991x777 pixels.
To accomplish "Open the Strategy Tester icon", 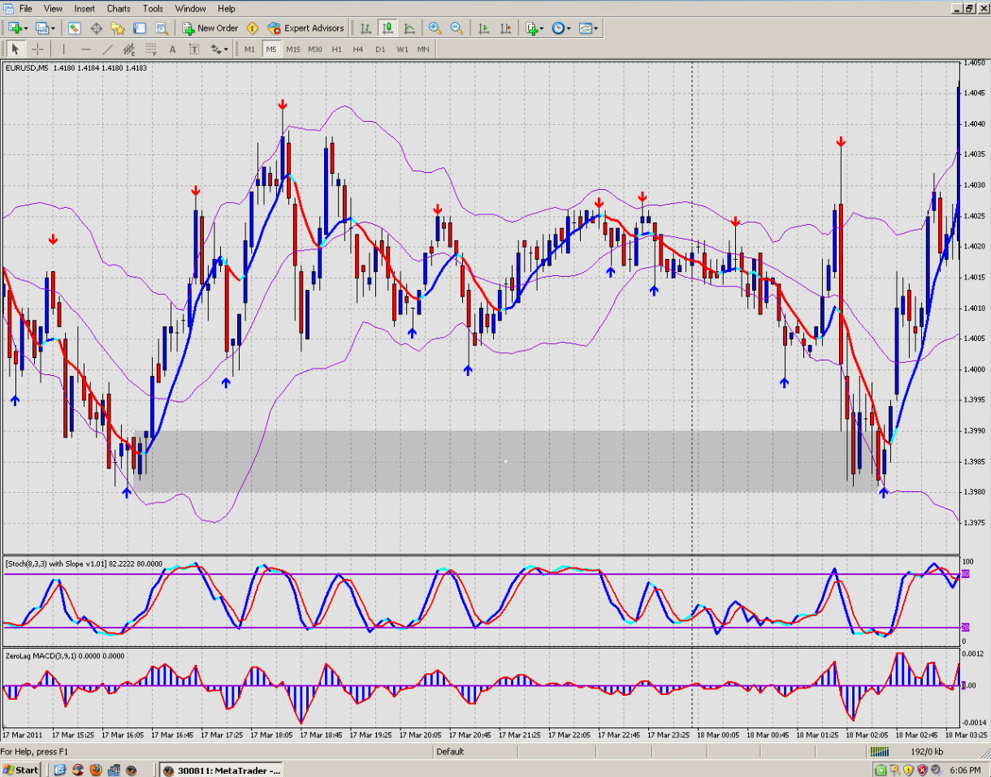I will click(162, 28).
